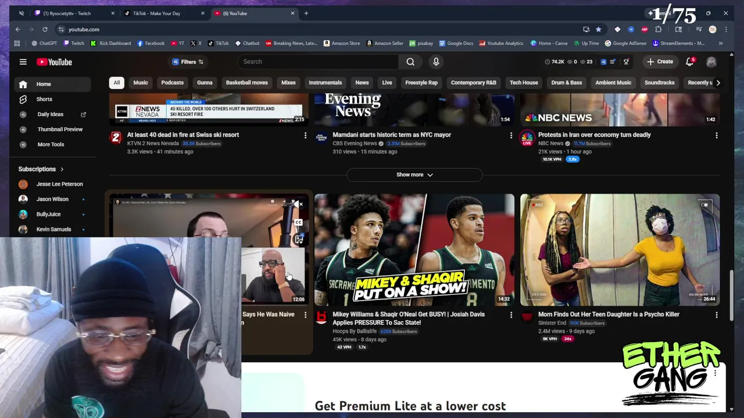
Task: Open Thumbnail Preview tool in sidebar
Action: [x=52, y=129]
